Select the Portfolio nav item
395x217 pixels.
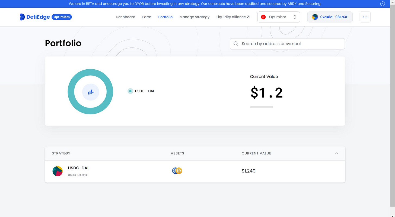(165, 17)
